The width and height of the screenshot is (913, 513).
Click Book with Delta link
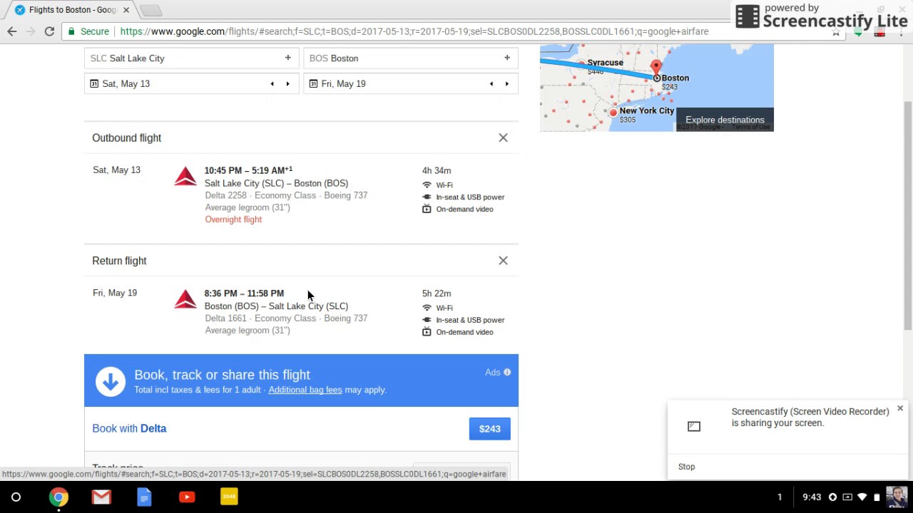pyautogui.click(x=129, y=428)
